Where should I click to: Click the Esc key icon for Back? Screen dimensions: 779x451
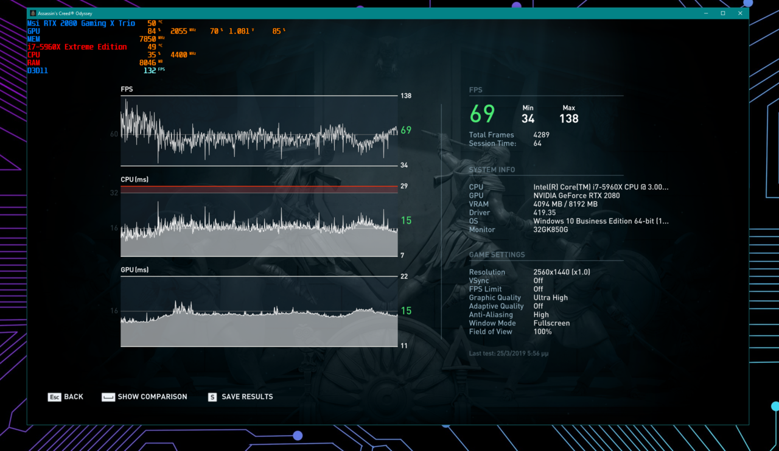[54, 397]
